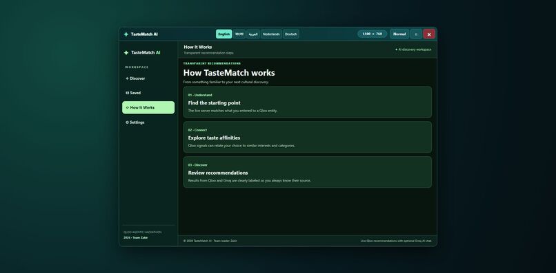Click the AI discovery workspace label
The height and width of the screenshot is (273, 556).
click(x=413, y=50)
